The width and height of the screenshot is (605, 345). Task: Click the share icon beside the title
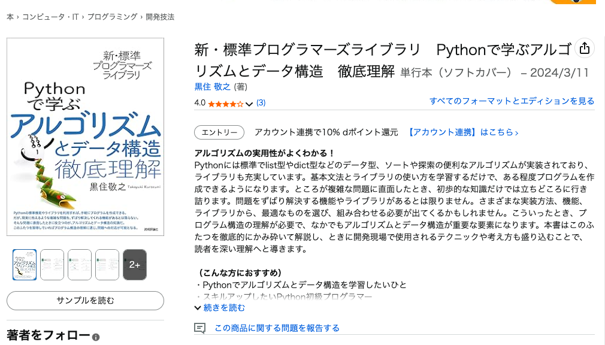[584, 49]
